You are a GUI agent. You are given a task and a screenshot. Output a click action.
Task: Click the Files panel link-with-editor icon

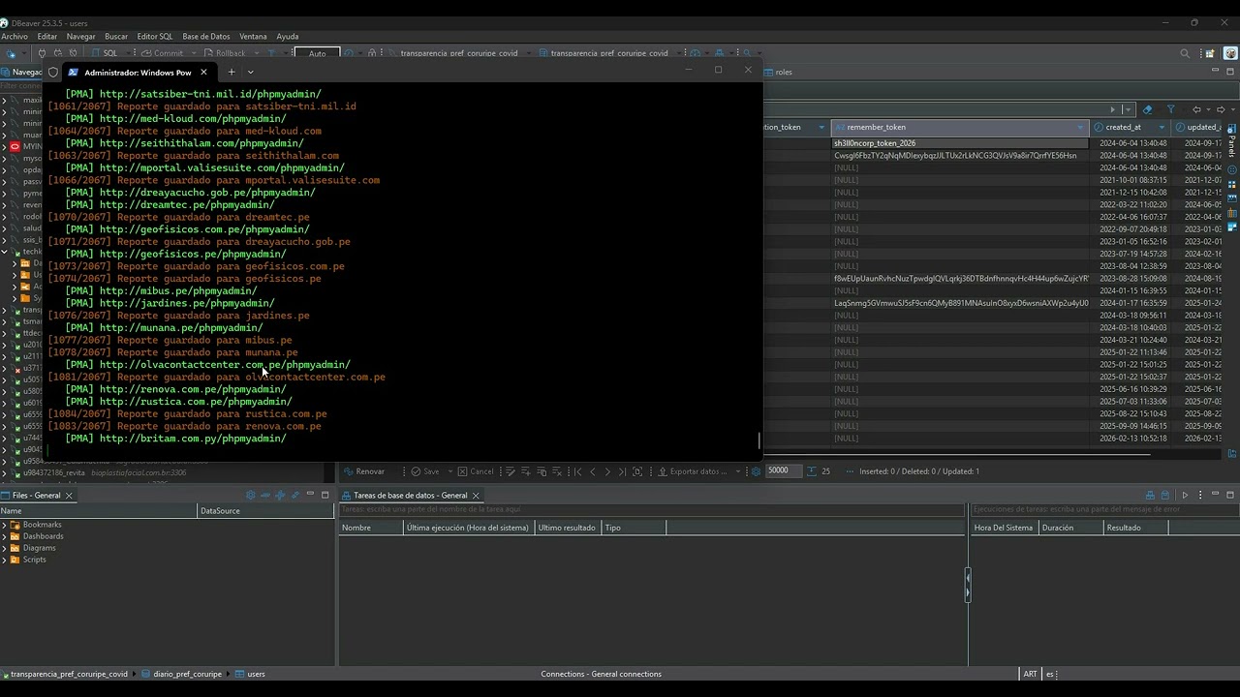click(x=295, y=496)
